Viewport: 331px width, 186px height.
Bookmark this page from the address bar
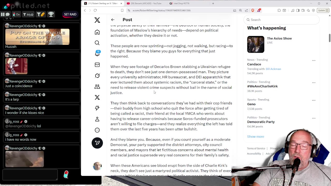(122, 10)
